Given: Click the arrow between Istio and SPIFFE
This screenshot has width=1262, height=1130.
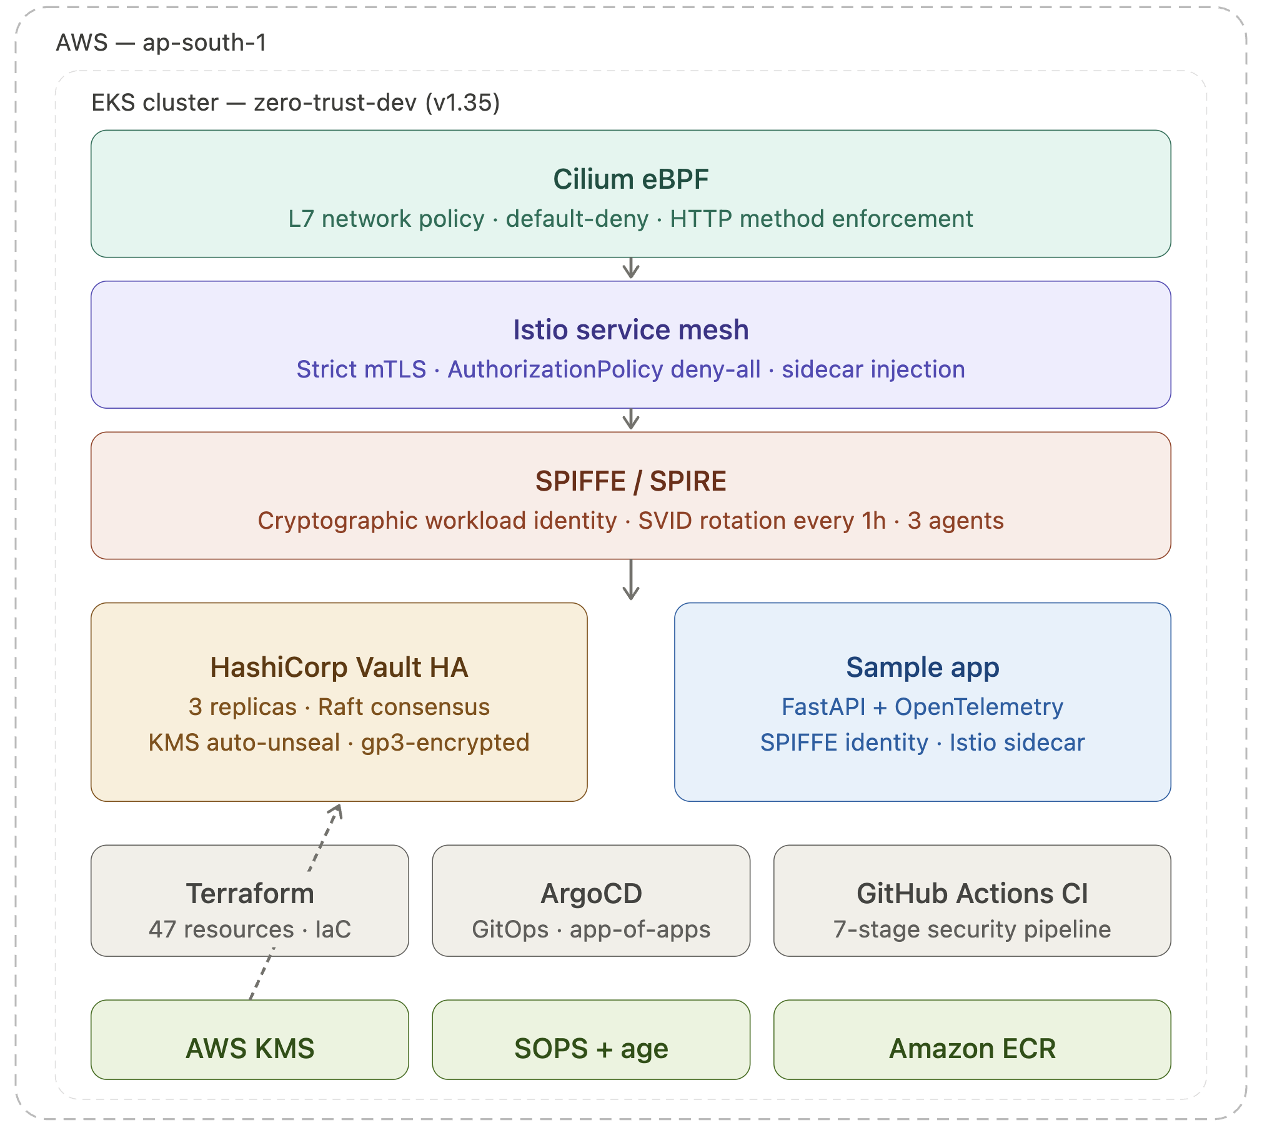Looking at the screenshot, I should tap(631, 419).
